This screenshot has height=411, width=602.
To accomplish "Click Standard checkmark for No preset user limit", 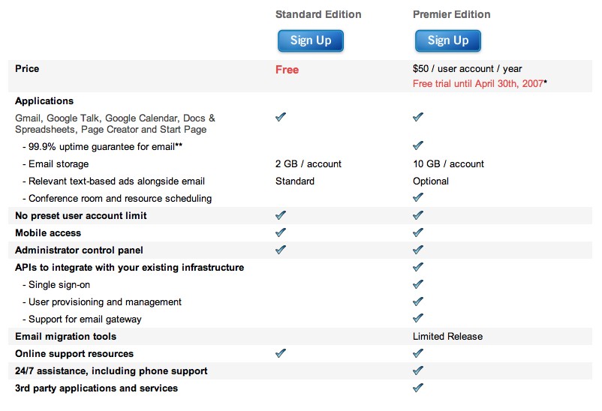I will click(281, 215).
